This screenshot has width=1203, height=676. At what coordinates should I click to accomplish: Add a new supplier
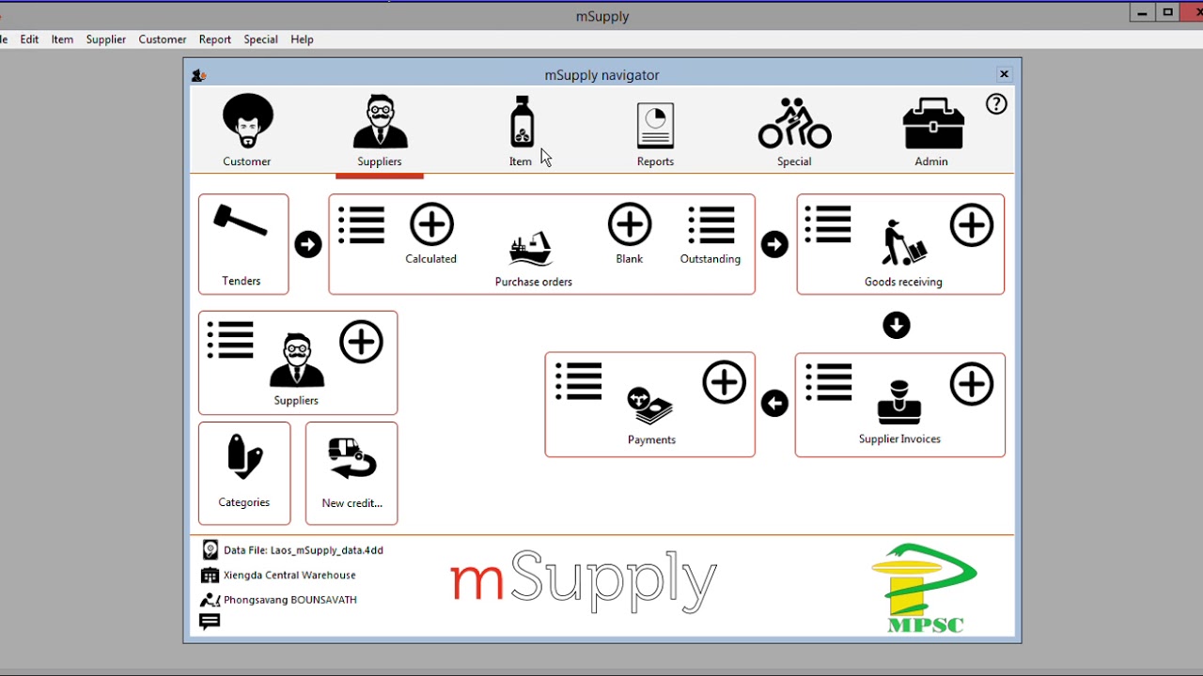(362, 342)
